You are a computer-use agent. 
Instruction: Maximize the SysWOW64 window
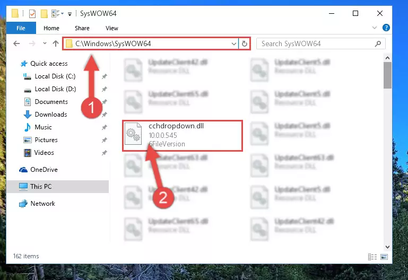[355, 13]
